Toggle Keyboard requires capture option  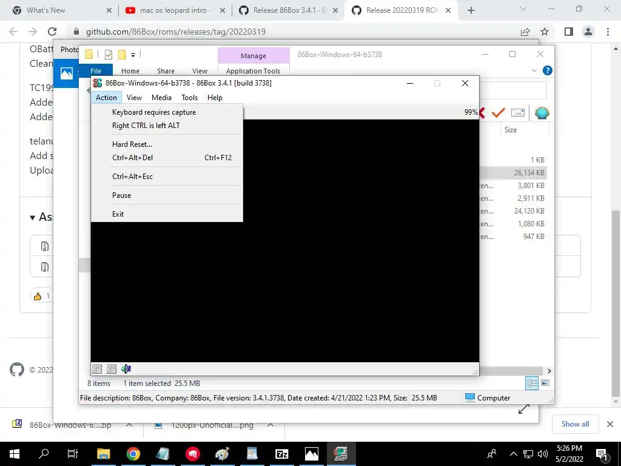(167, 112)
